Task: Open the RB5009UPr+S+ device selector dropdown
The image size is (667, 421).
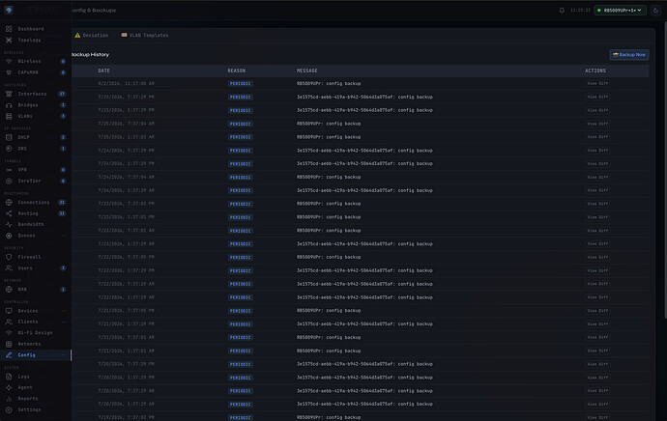Action: [621, 11]
